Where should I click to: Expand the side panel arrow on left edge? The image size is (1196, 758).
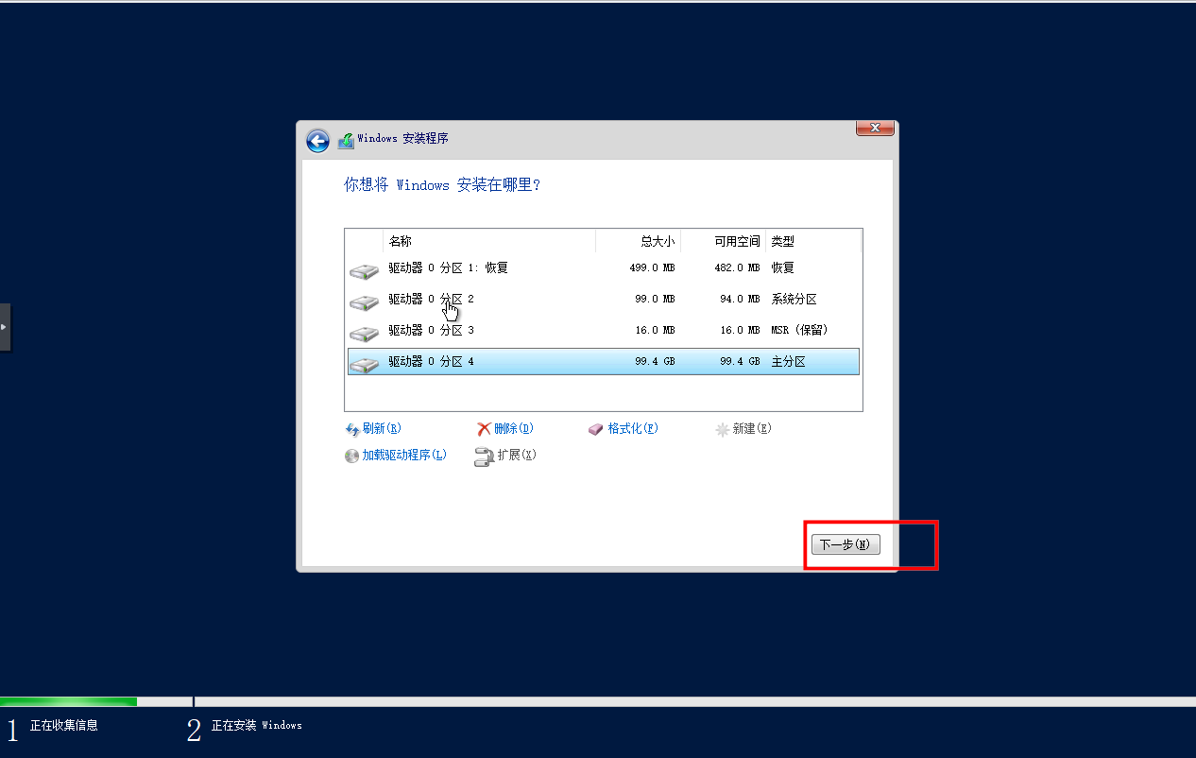5,327
